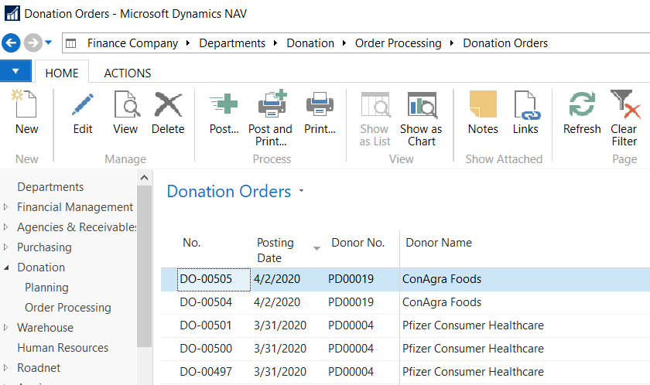Collapse the Donation tree node

[x=6, y=267]
